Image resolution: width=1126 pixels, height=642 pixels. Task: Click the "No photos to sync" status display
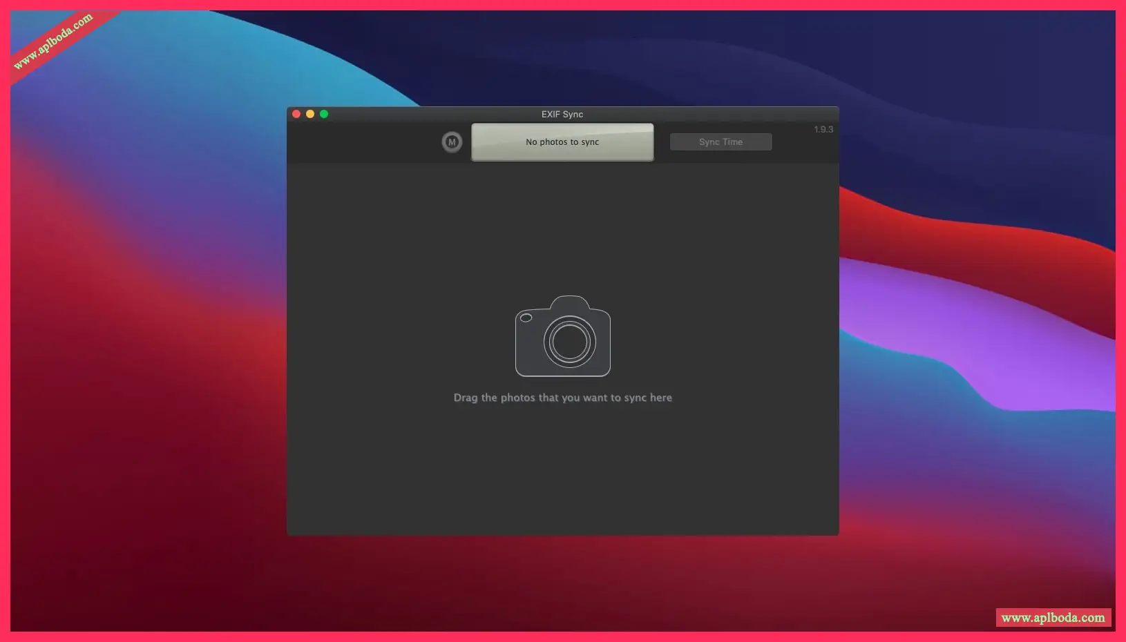point(562,142)
